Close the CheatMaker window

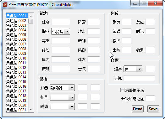click(155, 3)
